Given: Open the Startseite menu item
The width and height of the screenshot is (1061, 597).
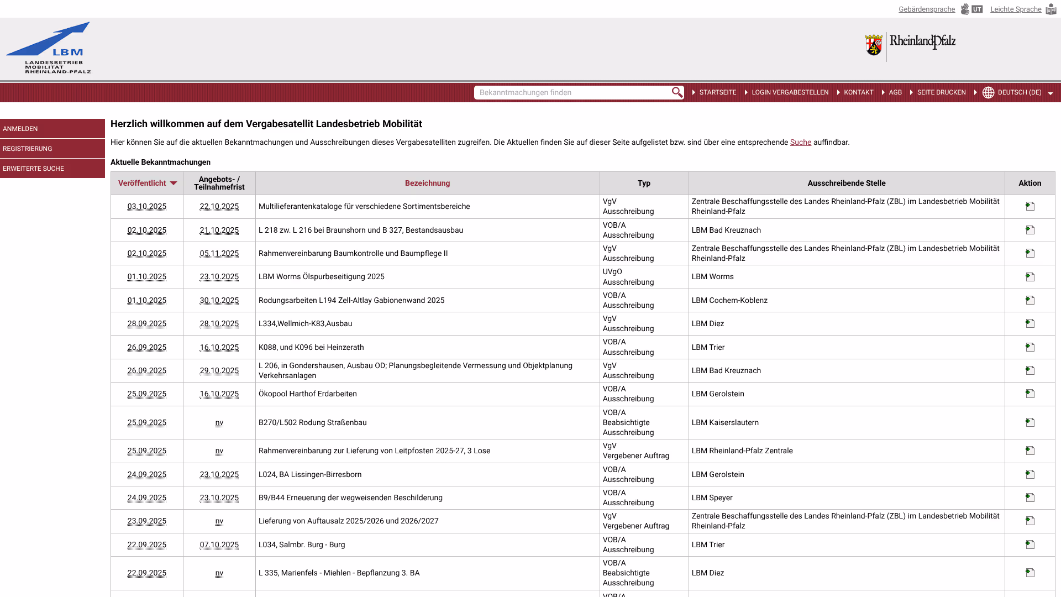Looking at the screenshot, I should click(x=717, y=92).
